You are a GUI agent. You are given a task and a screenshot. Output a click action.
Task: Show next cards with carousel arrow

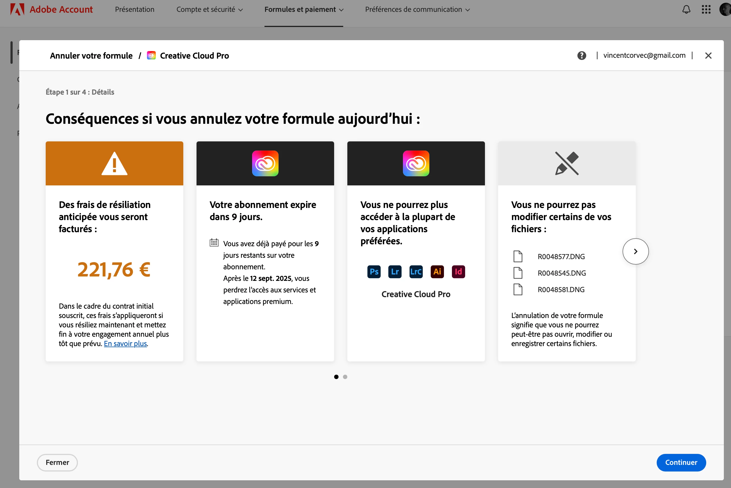coord(635,251)
